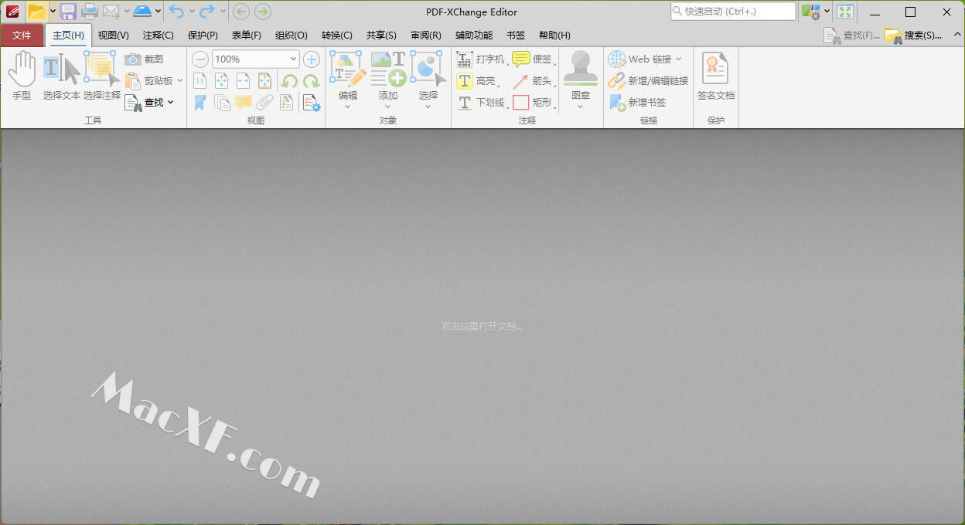Click the Print icon in quick toolbar
The image size is (965, 525).
pos(90,12)
